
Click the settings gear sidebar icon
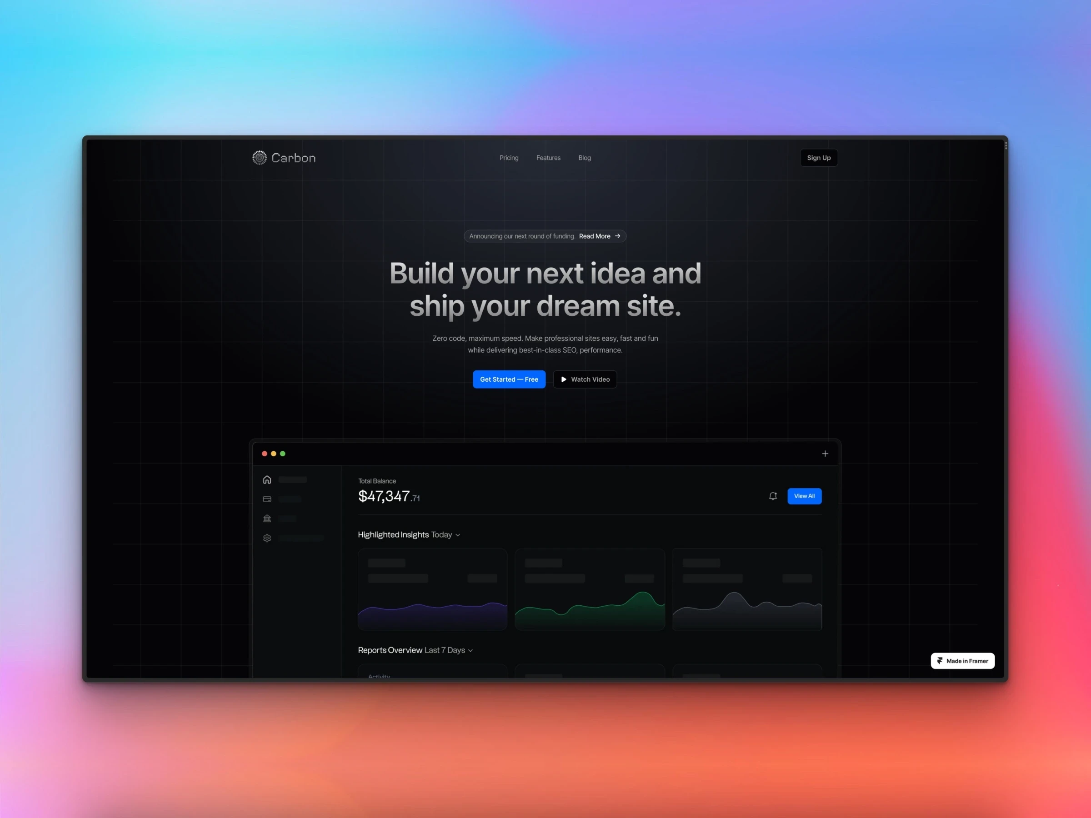pyautogui.click(x=267, y=538)
